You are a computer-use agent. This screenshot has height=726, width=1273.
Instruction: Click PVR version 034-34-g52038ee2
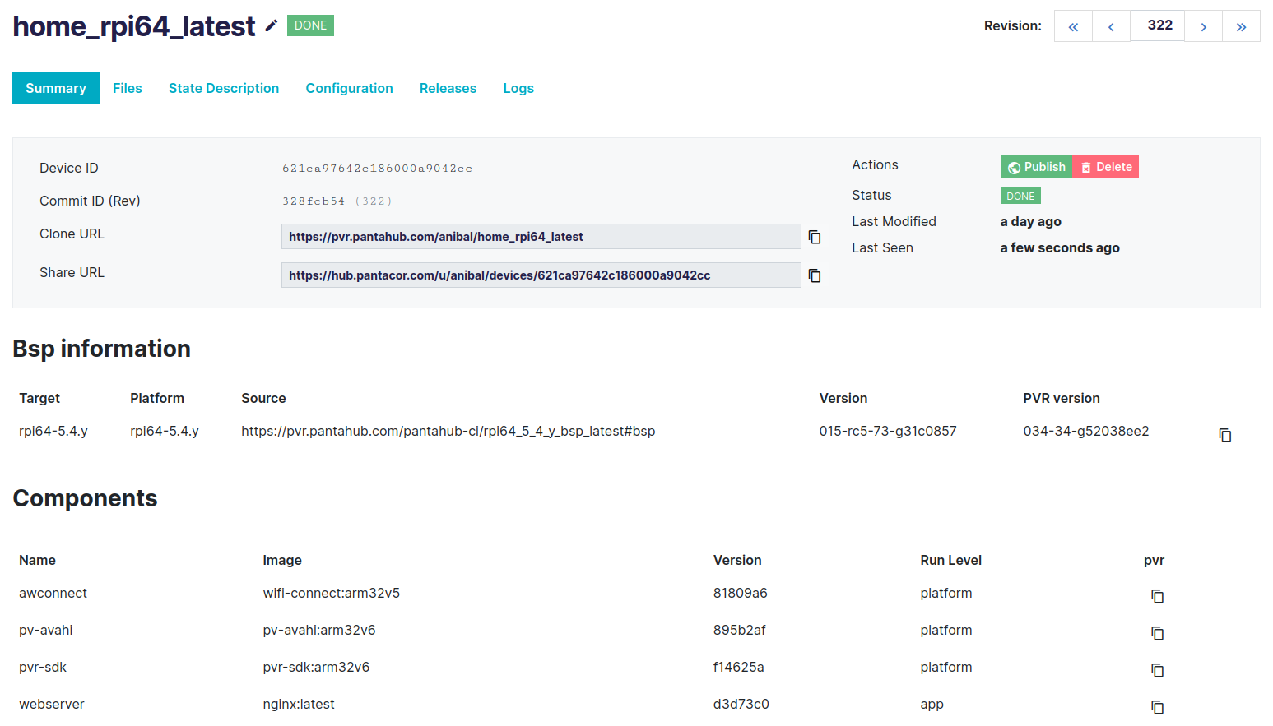pos(1086,431)
